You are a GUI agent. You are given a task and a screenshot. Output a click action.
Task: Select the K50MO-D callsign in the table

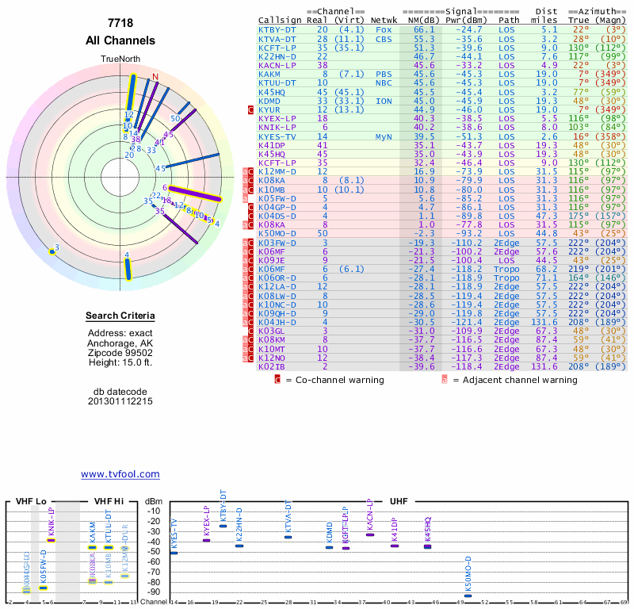(277, 233)
